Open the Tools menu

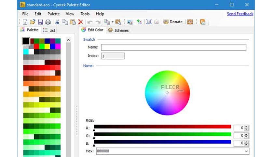click(85, 14)
